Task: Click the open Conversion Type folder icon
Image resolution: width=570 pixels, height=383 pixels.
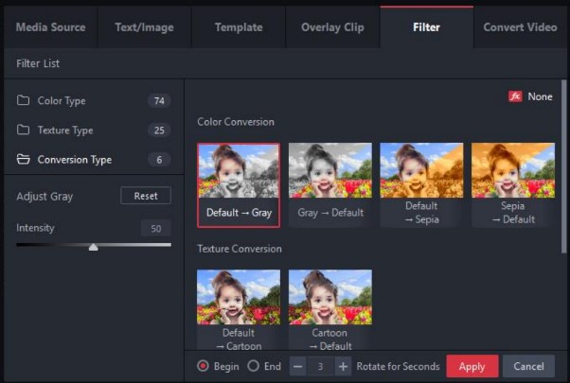Action: coord(24,160)
